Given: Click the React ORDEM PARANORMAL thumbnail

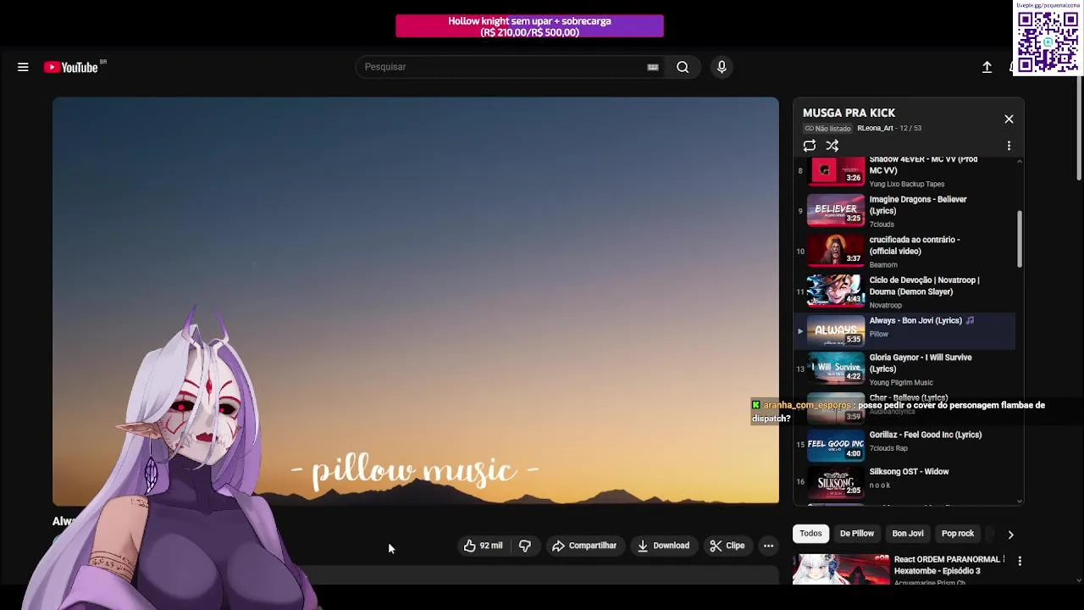Looking at the screenshot, I should click(x=840, y=569).
